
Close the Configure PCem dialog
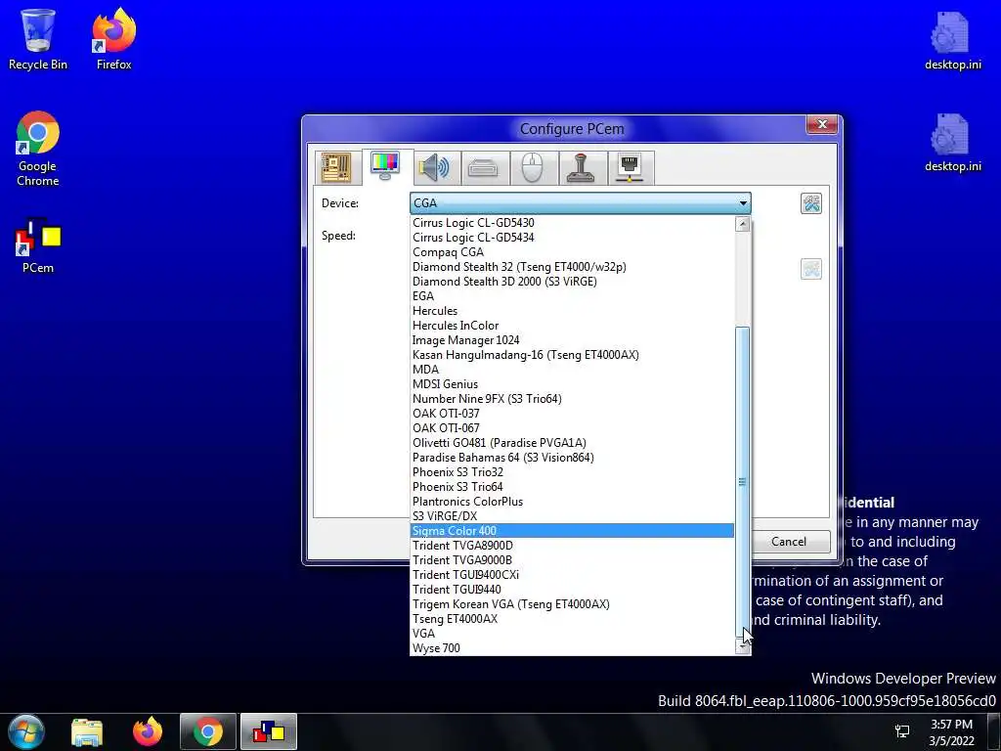822,124
